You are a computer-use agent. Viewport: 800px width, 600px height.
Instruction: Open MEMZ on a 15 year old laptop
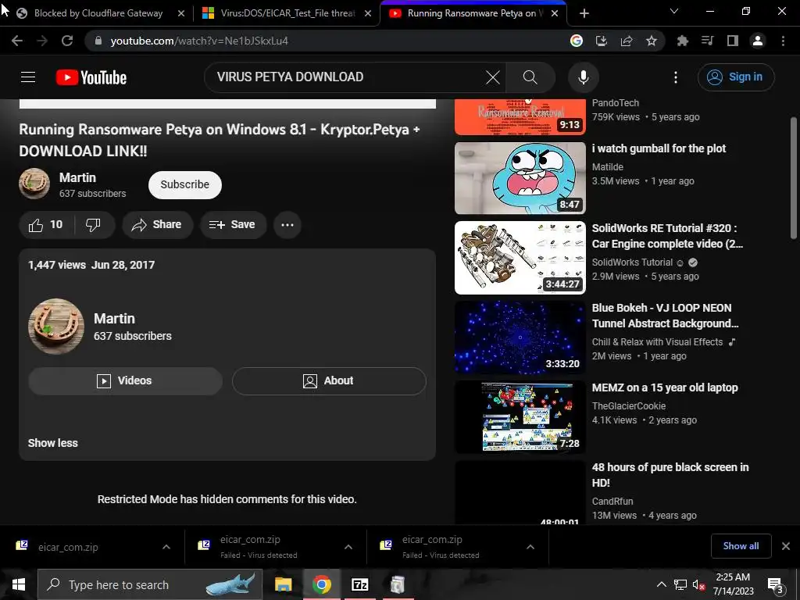point(520,417)
